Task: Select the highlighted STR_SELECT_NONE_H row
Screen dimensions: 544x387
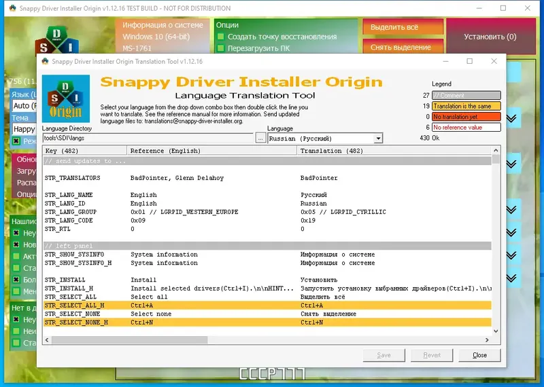Action: tap(267, 322)
